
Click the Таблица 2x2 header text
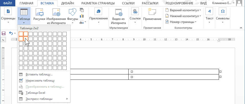tap(29, 28)
